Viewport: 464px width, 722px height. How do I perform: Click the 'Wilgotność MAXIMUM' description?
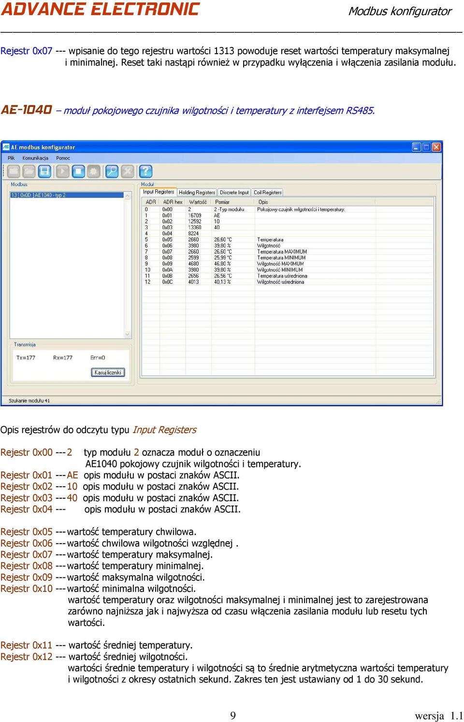(280, 264)
